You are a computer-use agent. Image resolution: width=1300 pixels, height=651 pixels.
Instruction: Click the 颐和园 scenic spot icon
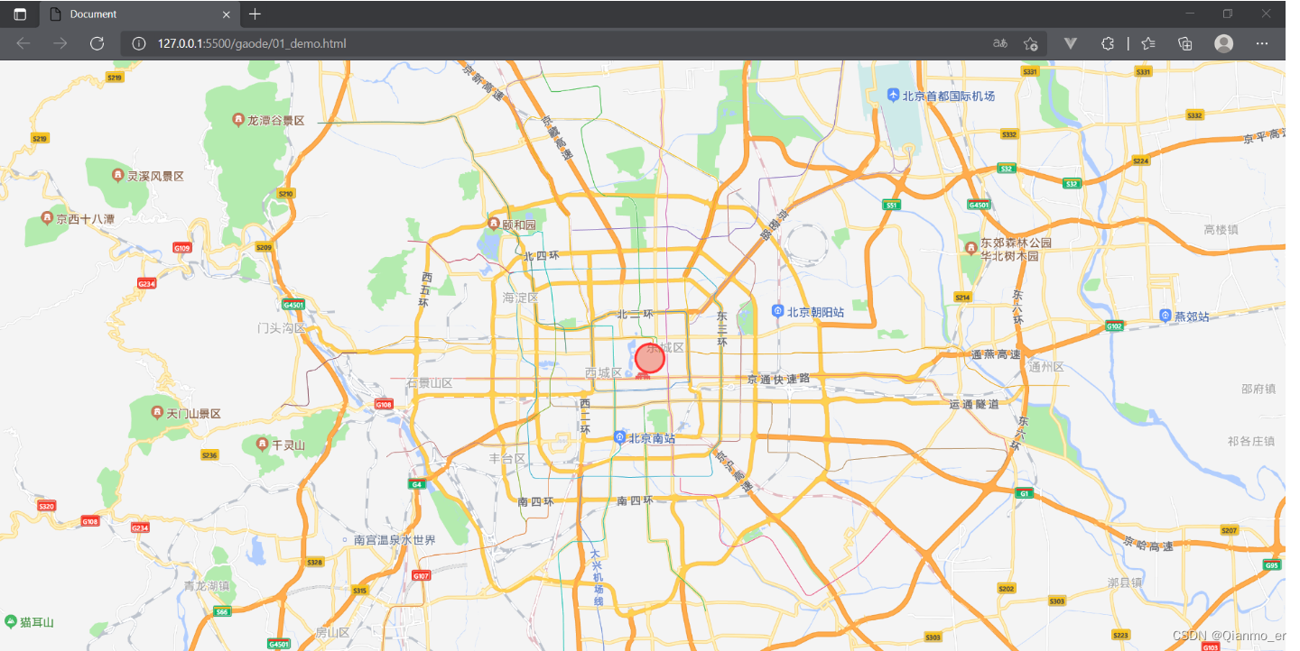[494, 224]
